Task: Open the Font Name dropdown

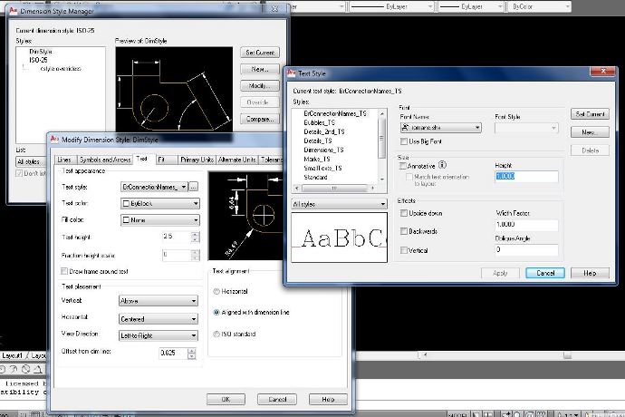Action: click(477, 128)
